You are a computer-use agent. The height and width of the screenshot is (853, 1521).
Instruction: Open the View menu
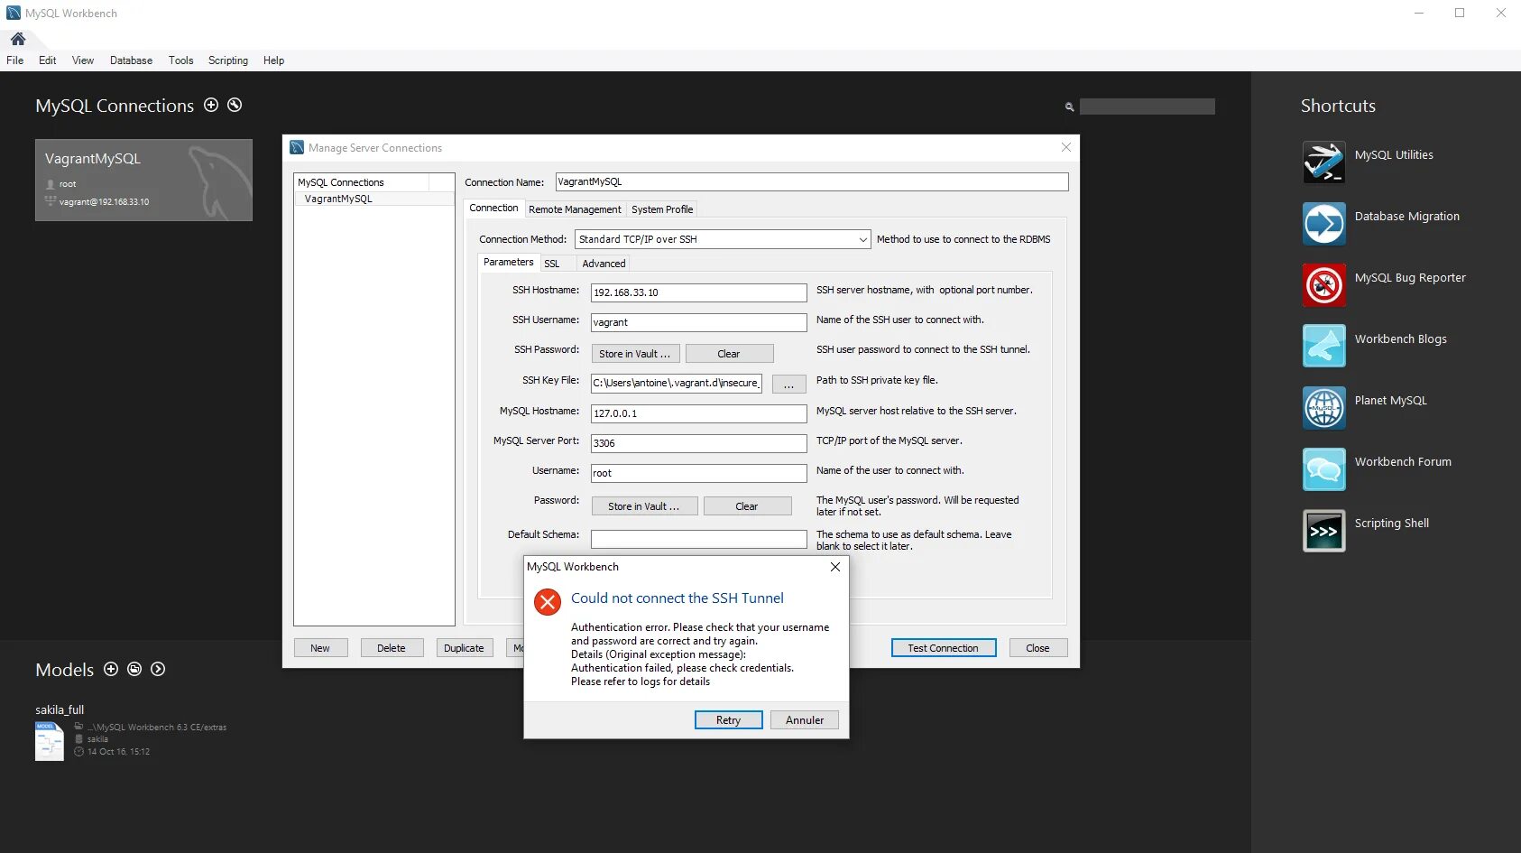(x=83, y=60)
